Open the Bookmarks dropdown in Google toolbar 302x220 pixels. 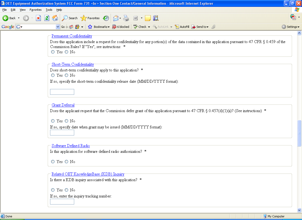tap(99, 27)
